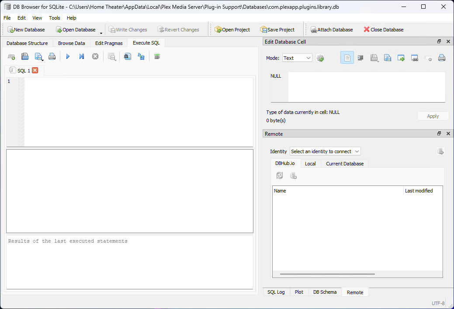Open the Identity selection dropdown
454x309 pixels.
[325, 151]
